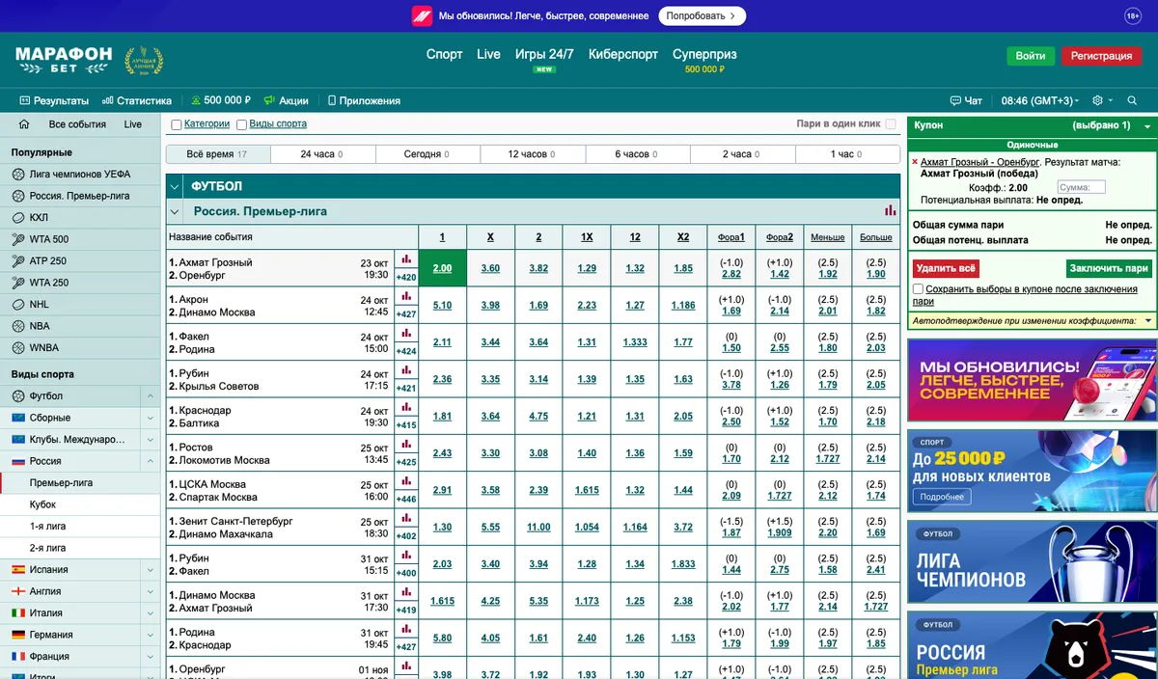Viewport: 1158px width, 679px height.
Task: Select Кубок under Россия in sidebar
Action: 81,504
